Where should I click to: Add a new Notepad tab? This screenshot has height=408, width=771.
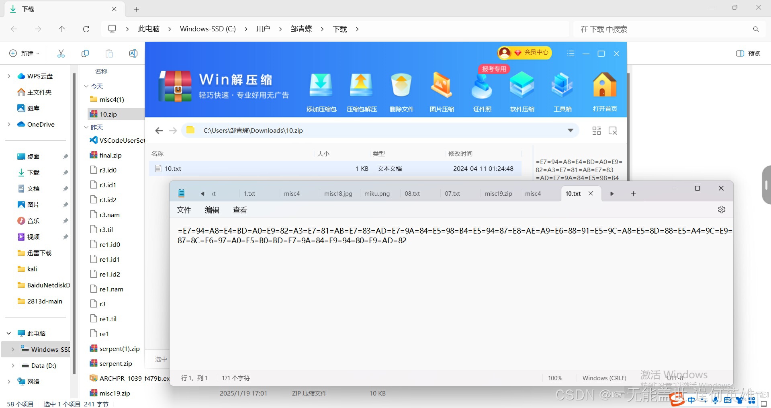pos(633,194)
